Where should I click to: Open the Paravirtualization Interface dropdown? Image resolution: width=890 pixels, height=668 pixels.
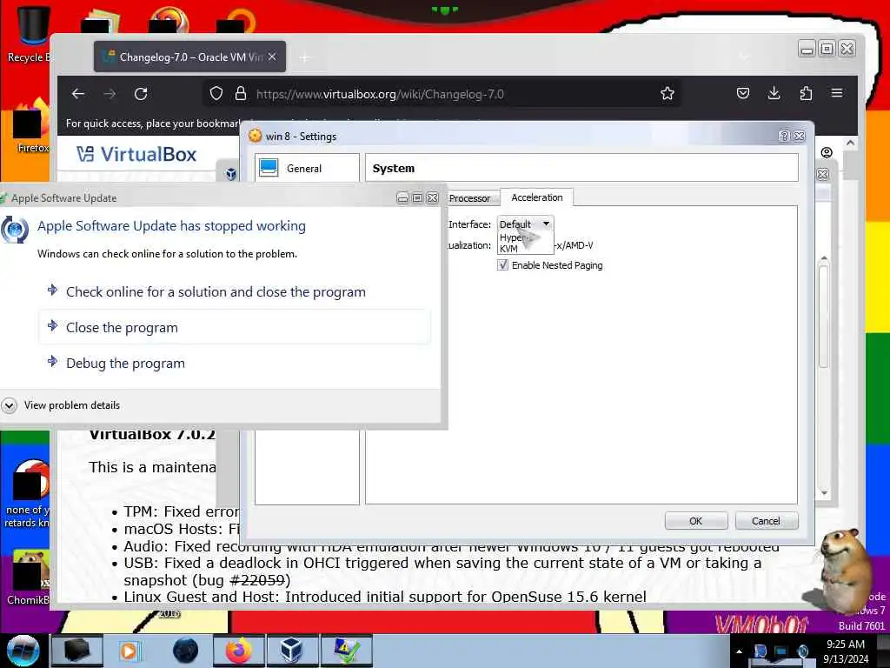click(525, 224)
